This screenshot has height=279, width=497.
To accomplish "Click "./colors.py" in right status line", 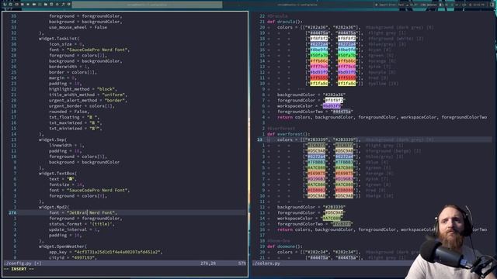I will coord(266,263).
